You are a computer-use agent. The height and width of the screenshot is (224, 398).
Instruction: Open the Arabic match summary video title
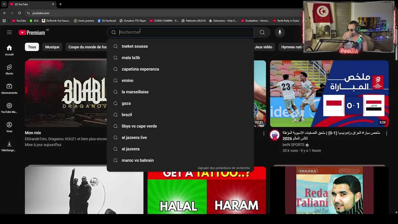(x=331, y=135)
